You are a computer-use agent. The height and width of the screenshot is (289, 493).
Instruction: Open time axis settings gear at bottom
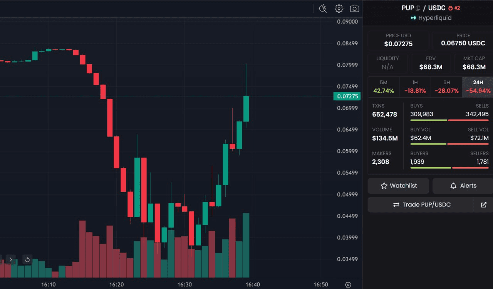[x=348, y=285]
